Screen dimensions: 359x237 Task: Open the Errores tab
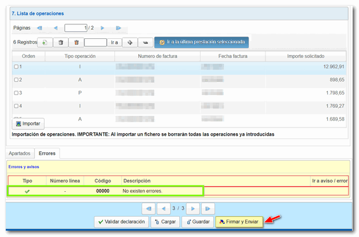click(47, 154)
